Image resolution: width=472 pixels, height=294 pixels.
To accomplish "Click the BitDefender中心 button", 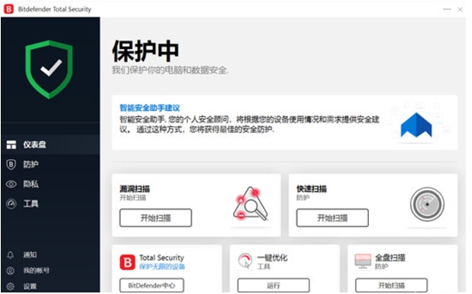I will point(152,285).
